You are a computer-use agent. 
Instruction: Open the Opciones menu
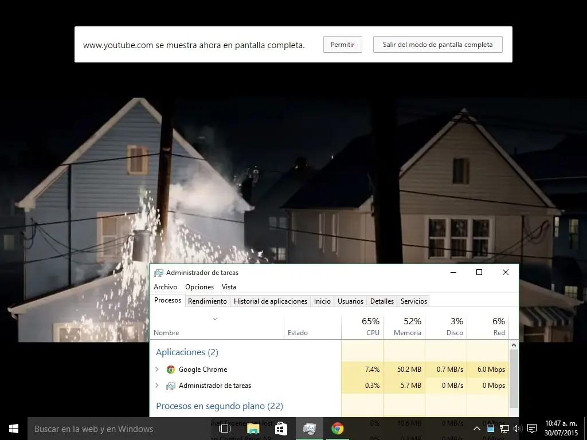(199, 287)
